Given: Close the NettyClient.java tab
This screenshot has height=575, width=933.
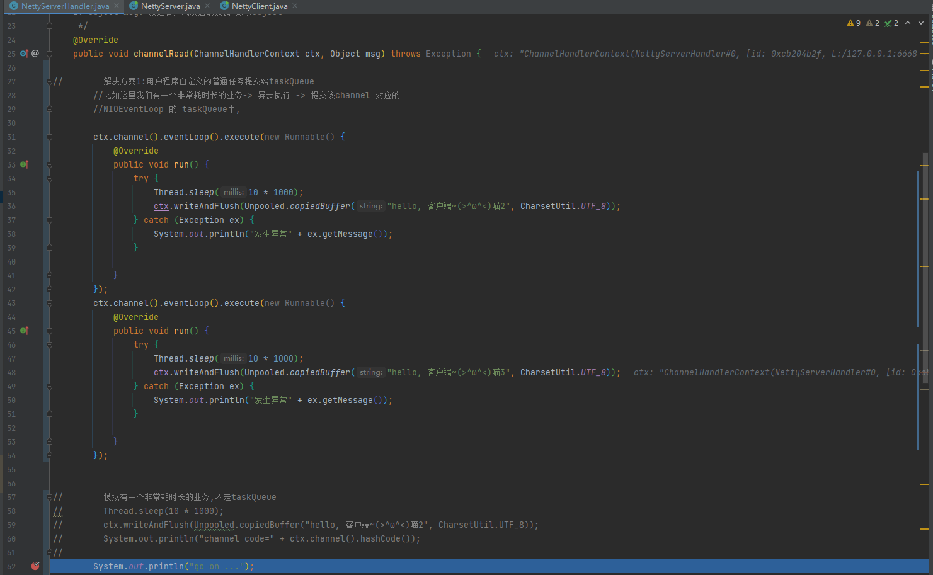Looking at the screenshot, I should coord(295,6).
